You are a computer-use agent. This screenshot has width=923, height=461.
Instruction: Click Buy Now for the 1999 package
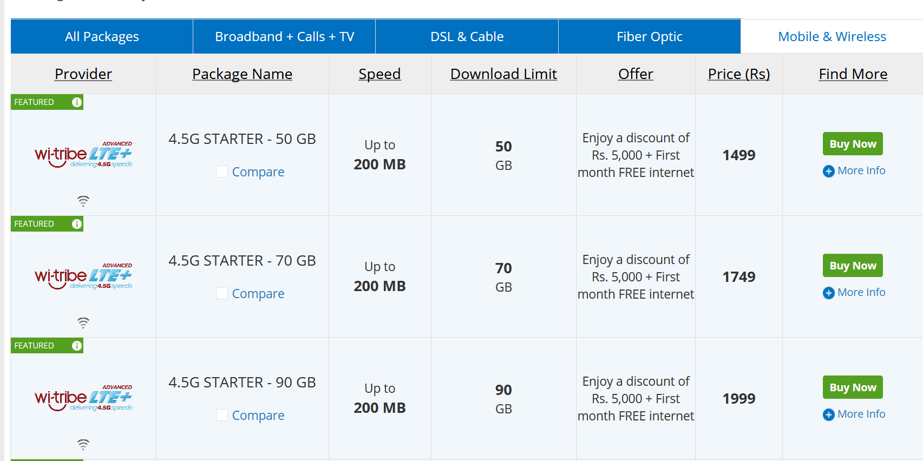click(x=853, y=387)
